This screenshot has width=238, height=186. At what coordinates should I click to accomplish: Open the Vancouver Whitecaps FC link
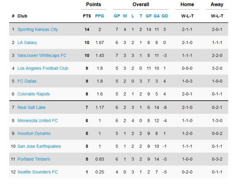click(x=42, y=55)
